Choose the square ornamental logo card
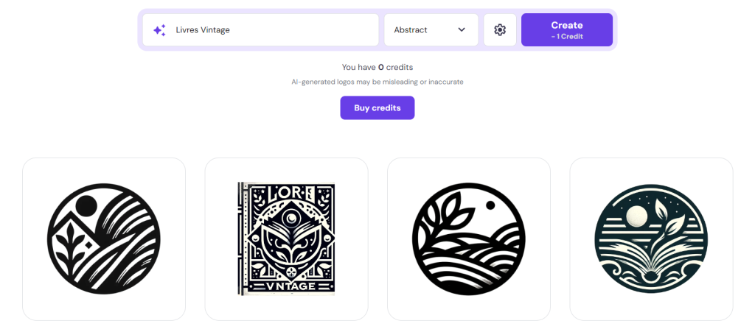755x332 pixels. (286, 239)
